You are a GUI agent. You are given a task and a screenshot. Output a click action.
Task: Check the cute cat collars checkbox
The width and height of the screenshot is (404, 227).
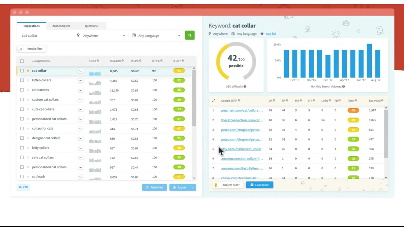(x=22, y=109)
